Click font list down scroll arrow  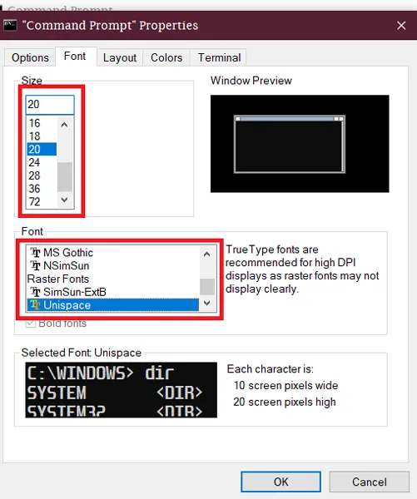(206, 303)
